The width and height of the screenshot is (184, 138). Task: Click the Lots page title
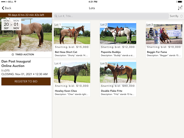pyautogui.click(x=92, y=8)
